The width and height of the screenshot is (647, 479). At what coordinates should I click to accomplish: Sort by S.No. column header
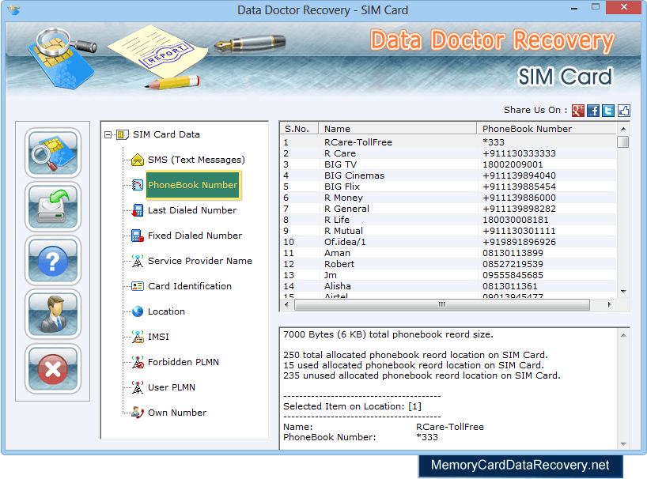point(299,129)
